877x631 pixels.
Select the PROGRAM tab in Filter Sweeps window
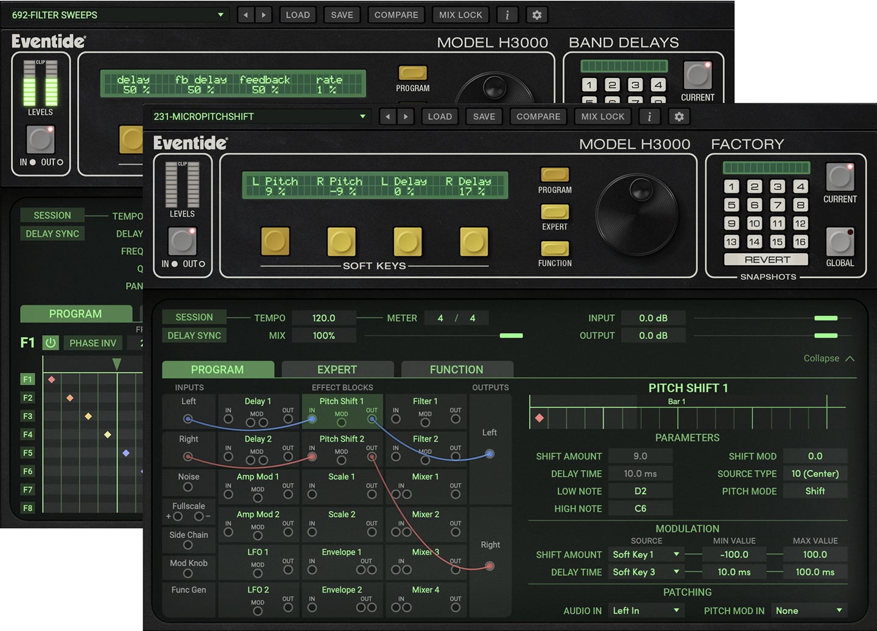[76, 314]
